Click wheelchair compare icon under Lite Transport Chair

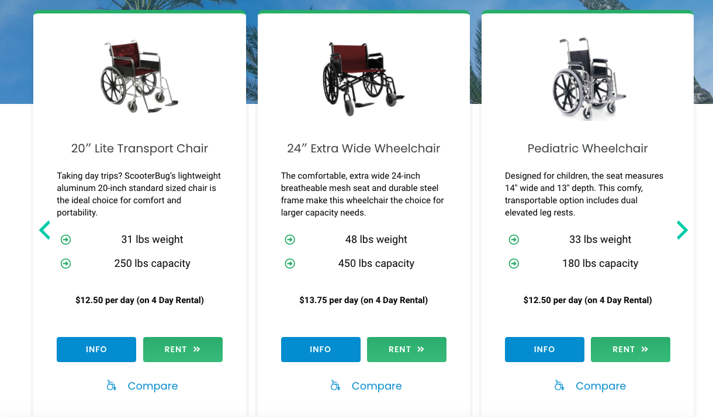pos(111,385)
